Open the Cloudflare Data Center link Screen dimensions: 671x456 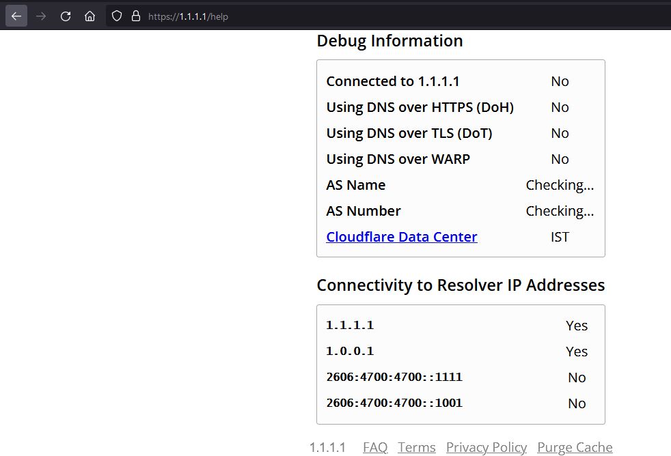(401, 237)
